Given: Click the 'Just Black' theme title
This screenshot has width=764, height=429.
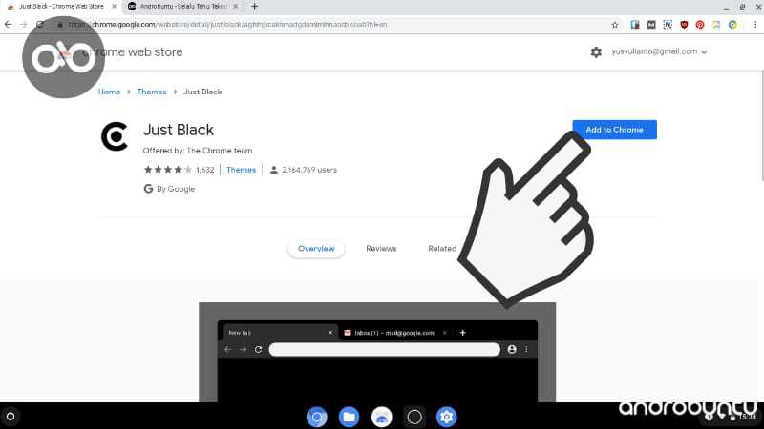Looking at the screenshot, I should pyautogui.click(x=179, y=130).
